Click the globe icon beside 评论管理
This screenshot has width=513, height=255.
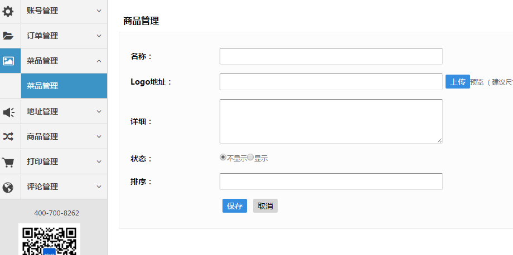(8, 188)
